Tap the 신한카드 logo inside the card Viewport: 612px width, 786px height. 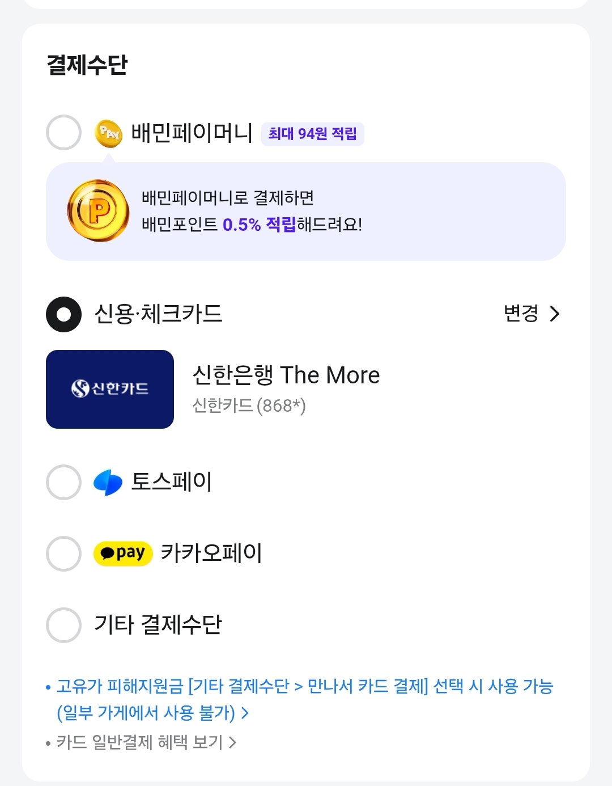click(110, 388)
